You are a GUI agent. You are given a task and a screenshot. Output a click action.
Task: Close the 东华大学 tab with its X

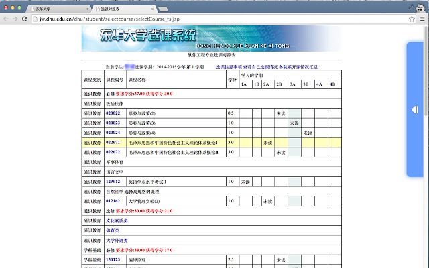(x=86, y=9)
